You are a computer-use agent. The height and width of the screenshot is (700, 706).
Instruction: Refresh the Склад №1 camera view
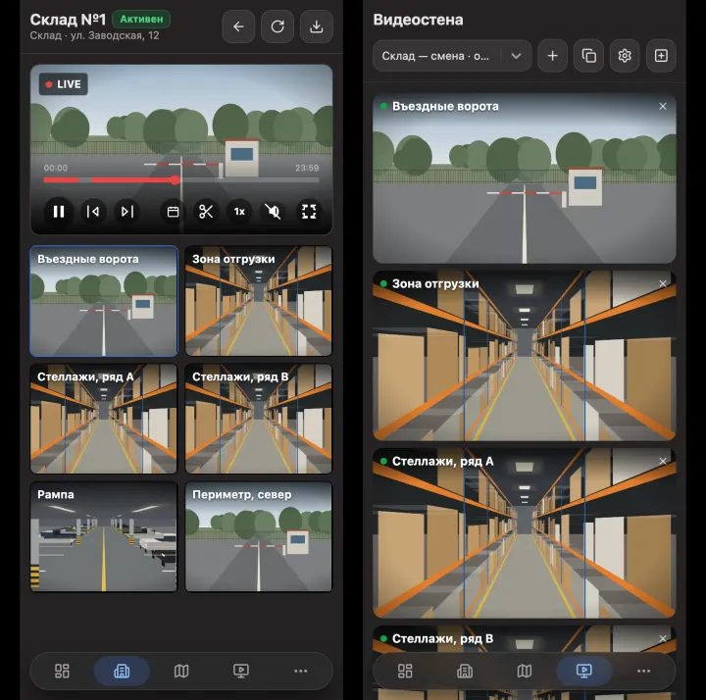(x=277, y=26)
